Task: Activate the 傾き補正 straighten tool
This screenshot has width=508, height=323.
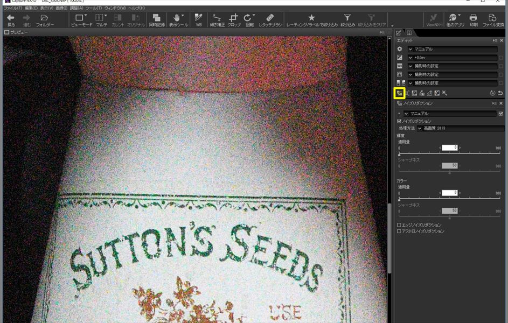Action: tap(217, 20)
